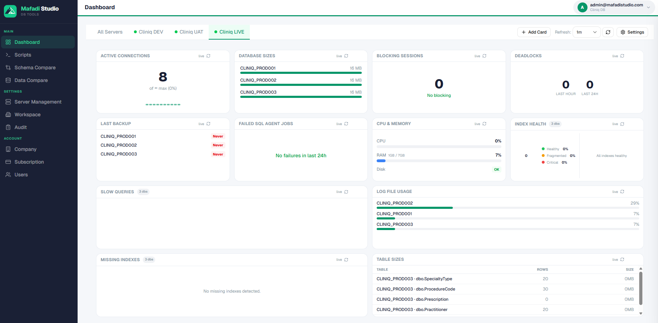This screenshot has width=658, height=323.
Task: Click the CLINIQ_PROD002 log usage bar
Action: click(x=508, y=208)
